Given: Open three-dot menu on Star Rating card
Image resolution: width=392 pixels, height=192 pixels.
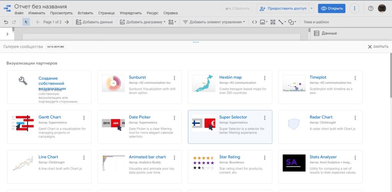Looking at the screenshot, I should [x=265, y=158].
